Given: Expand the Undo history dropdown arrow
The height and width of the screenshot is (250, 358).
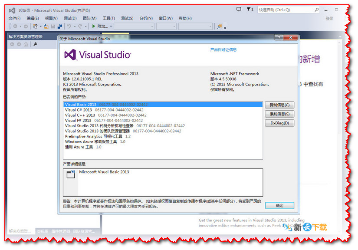Looking at the screenshot, I should pos(75,26).
